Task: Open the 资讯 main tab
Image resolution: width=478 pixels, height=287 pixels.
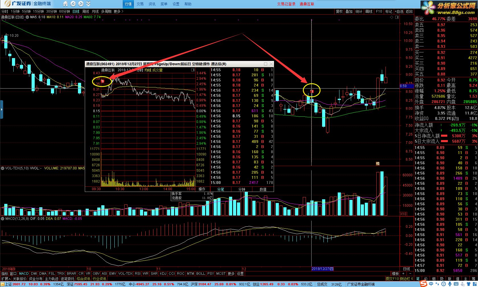Action: point(152,4)
